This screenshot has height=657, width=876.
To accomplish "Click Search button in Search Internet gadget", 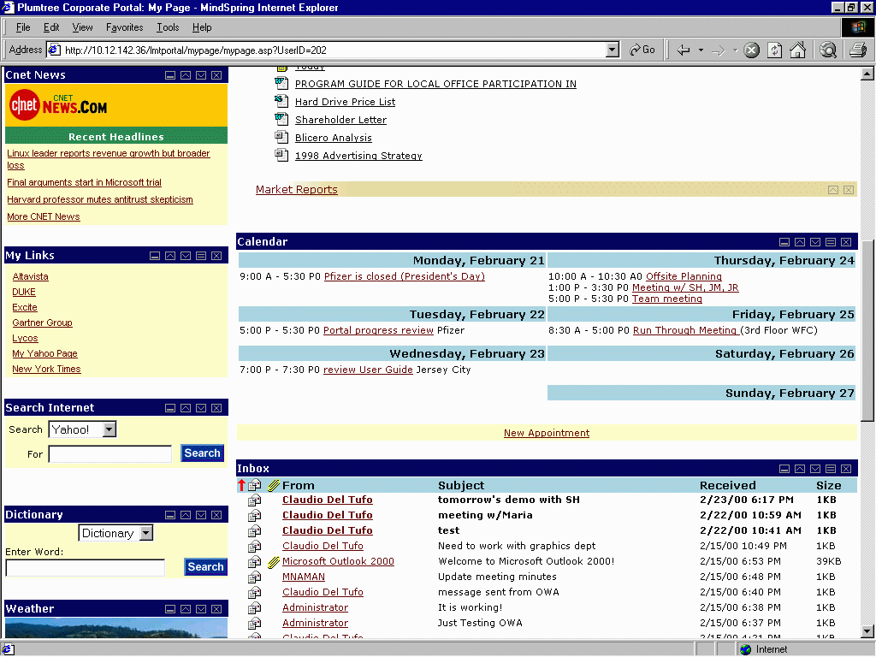I will point(202,453).
